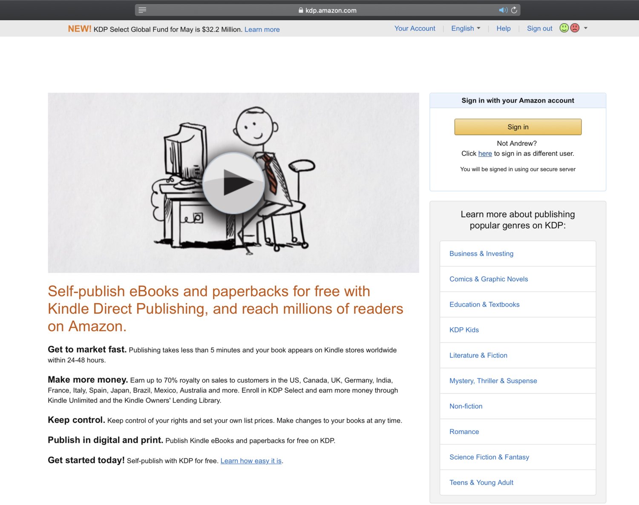The width and height of the screenshot is (639, 505).
Task: Click 'Keep control.' heading
Action: [x=76, y=420]
